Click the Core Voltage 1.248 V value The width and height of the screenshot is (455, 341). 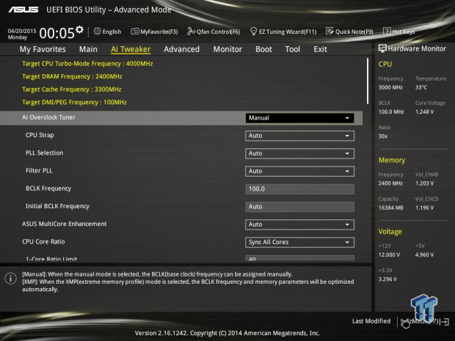pos(424,111)
